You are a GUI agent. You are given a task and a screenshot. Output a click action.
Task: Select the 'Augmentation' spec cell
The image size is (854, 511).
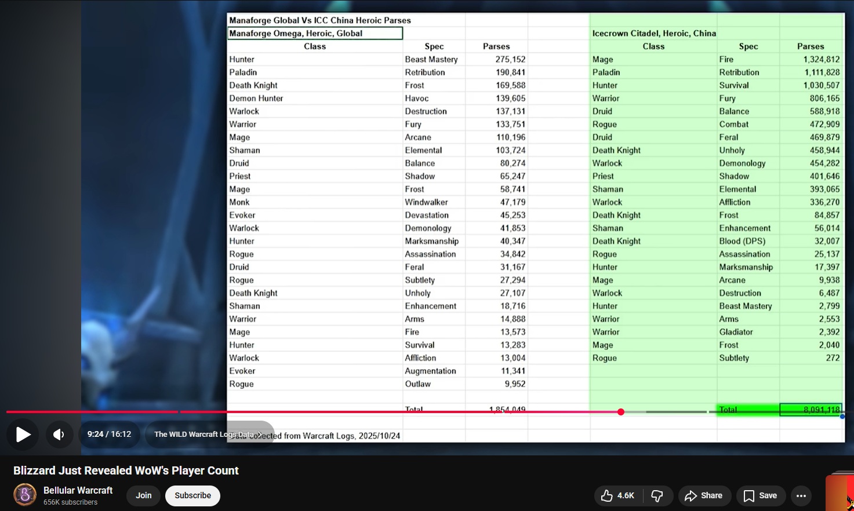coord(430,371)
